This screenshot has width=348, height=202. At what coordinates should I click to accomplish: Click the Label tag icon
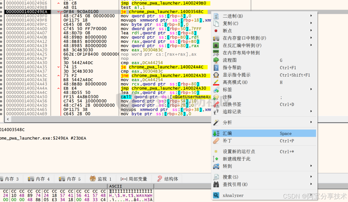tap(216, 90)
